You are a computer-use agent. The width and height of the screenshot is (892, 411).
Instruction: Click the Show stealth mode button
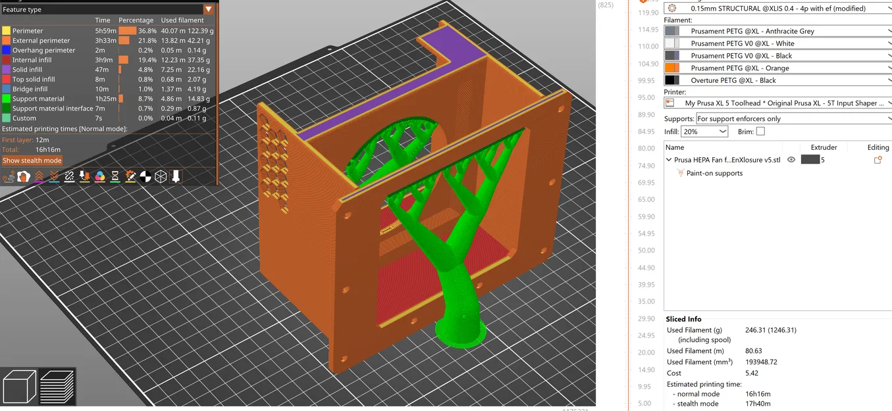32,160
